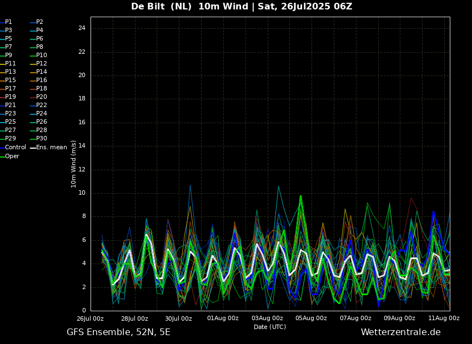
Task: Click the 10m Wind (m/s) axis label
Action: tap(74, 164)
